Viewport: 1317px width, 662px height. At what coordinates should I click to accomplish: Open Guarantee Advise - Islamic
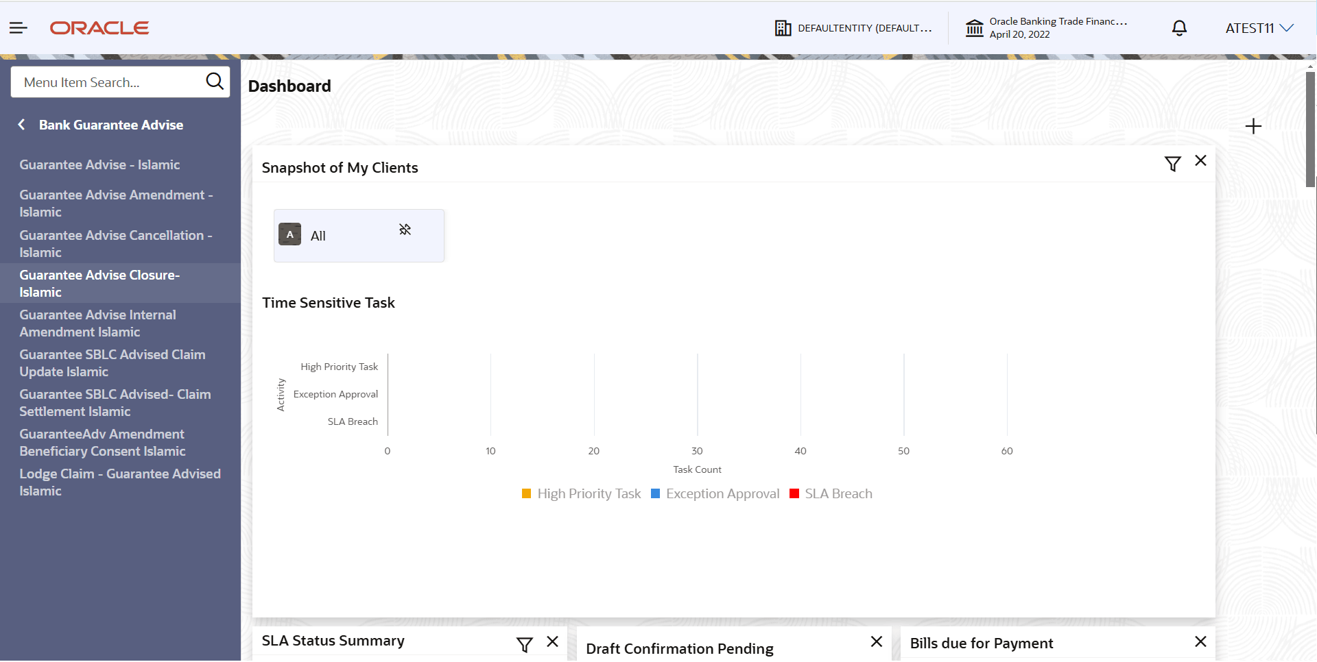click(99, 164)
